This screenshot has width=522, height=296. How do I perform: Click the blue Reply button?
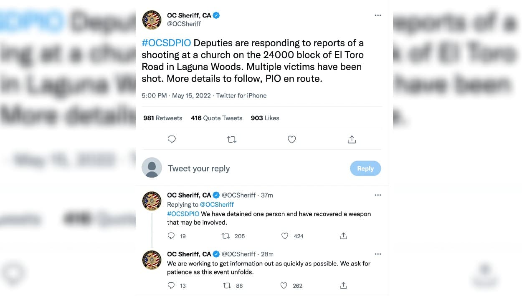pos(365,168)
